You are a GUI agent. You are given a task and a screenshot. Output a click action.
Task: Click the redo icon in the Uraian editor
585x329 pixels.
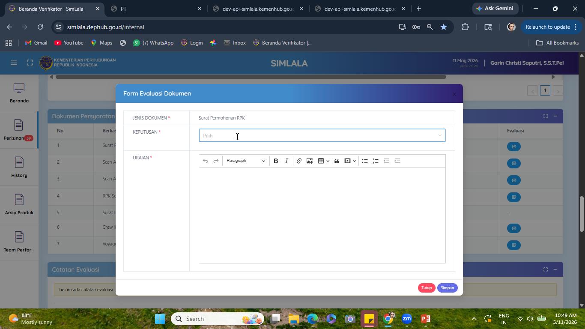(216, 161)
